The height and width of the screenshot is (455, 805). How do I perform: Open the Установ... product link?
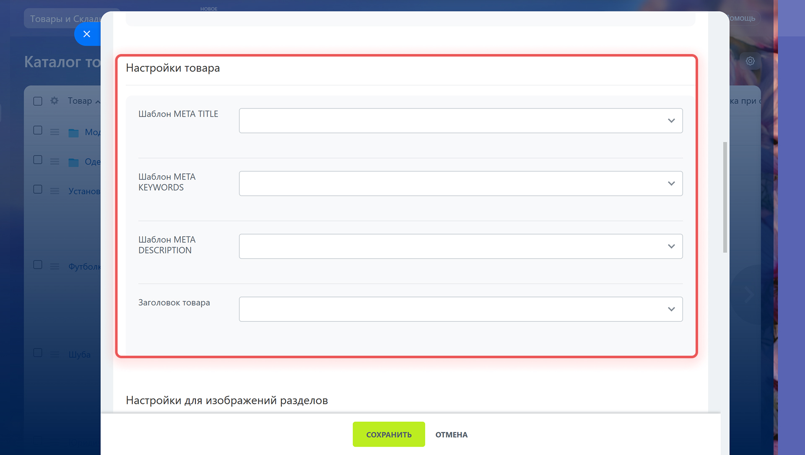coord(84,191)
